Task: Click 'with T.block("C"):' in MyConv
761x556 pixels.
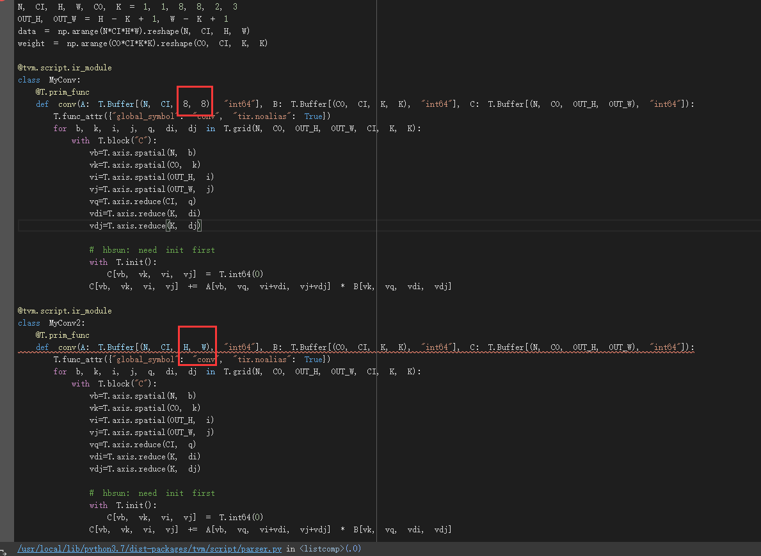Action: pos(114,140)
